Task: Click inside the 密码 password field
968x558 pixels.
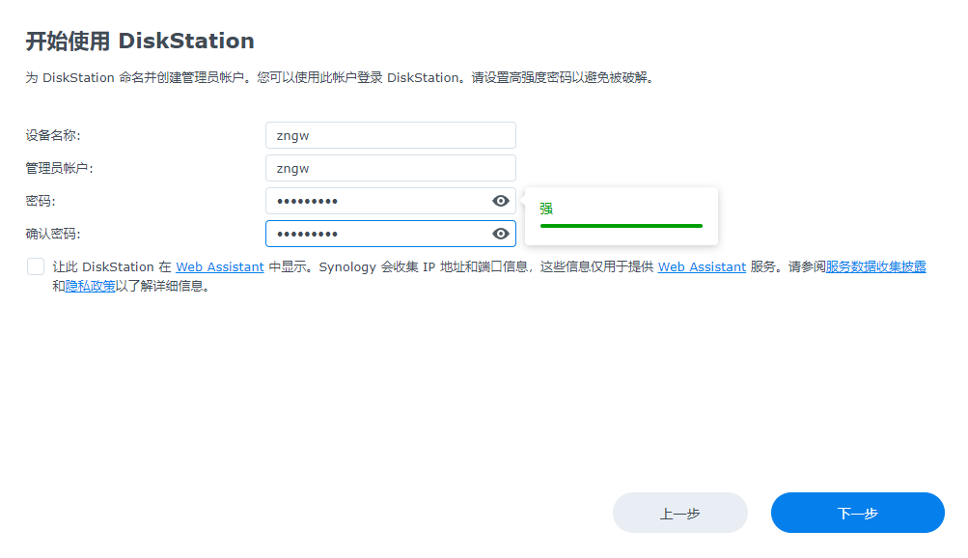Action: [376, 201]
